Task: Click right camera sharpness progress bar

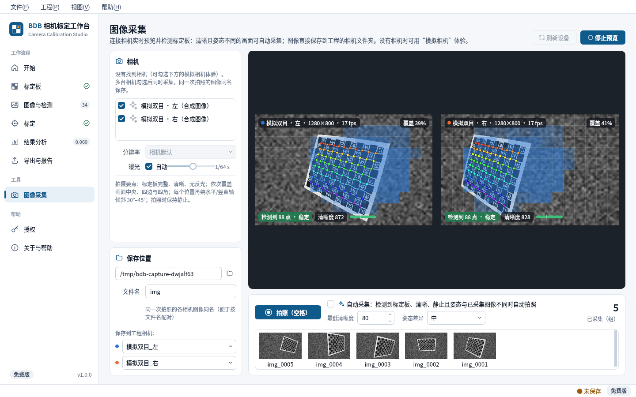Action: 549,217
